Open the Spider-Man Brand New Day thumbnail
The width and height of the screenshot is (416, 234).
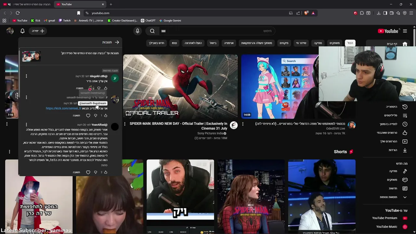(x=180, y=86)
